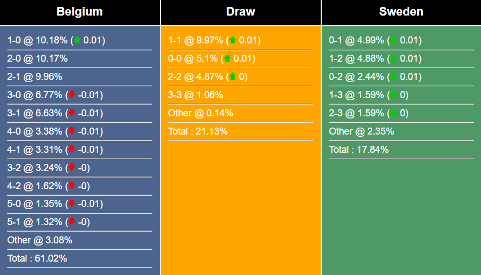Click red down arrow beside 5-0 score
This screenshot has height=275, width=481.
coord(72,204)
